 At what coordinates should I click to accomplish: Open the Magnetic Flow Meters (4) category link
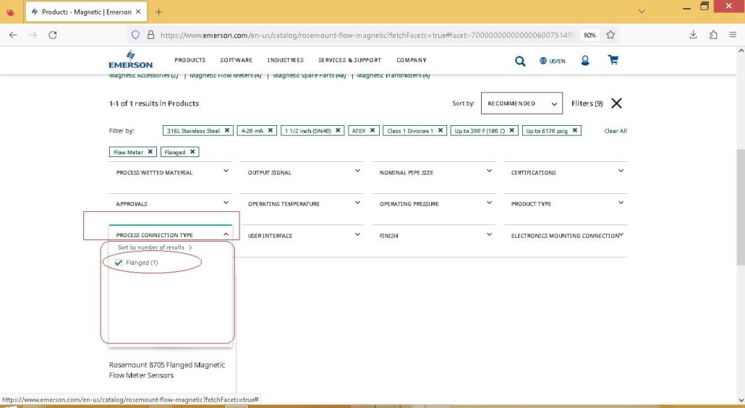coord(226,75)
